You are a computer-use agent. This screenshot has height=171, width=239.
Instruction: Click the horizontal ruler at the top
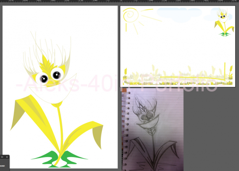[119, 1]
